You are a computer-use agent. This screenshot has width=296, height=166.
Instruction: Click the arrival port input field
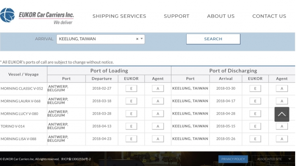(100, 39)
